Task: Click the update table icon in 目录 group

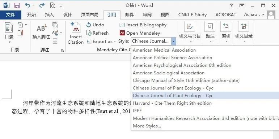Action: coord(21,33)
